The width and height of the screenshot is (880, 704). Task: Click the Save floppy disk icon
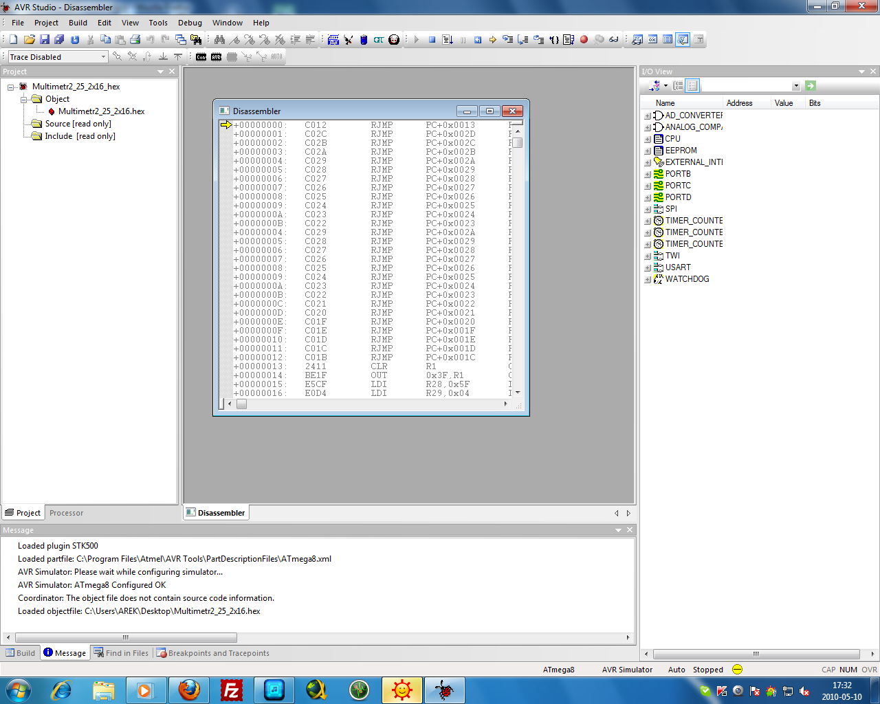[44, 40]
